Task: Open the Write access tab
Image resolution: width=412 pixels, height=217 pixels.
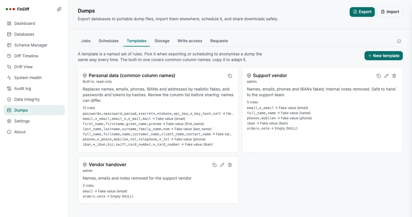Action: (190, 41)
